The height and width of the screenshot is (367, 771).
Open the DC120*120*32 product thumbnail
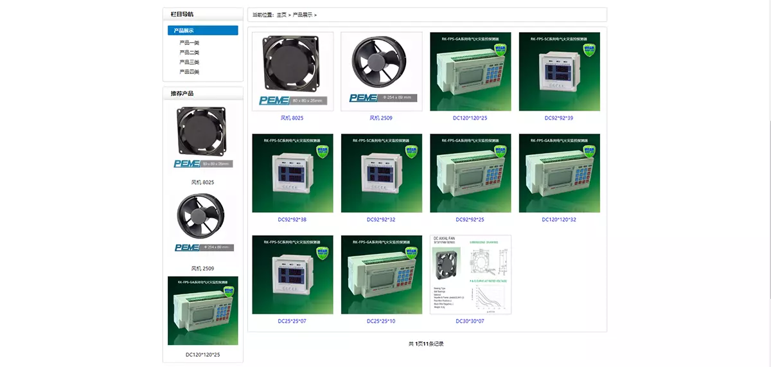559,173
